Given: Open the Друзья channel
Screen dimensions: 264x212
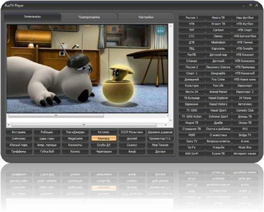Looking at the screenshot, I should 160,152.
